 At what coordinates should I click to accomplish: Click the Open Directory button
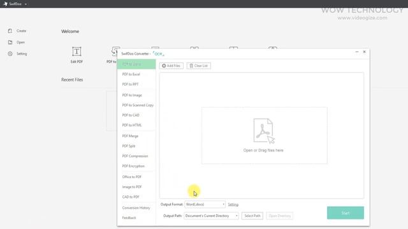point(279,216)
